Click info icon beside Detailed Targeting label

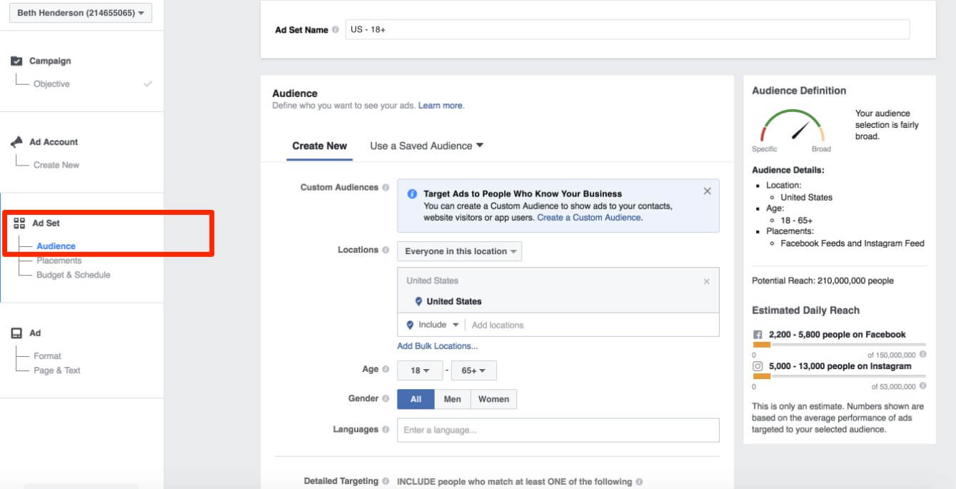click(x=386, y=481)
